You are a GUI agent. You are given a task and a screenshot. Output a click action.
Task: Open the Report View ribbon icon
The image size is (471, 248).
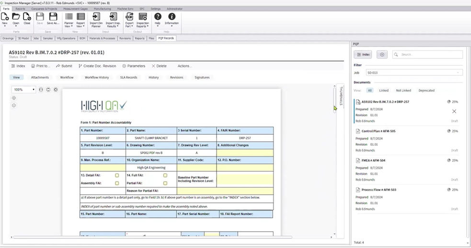(80, 20)
